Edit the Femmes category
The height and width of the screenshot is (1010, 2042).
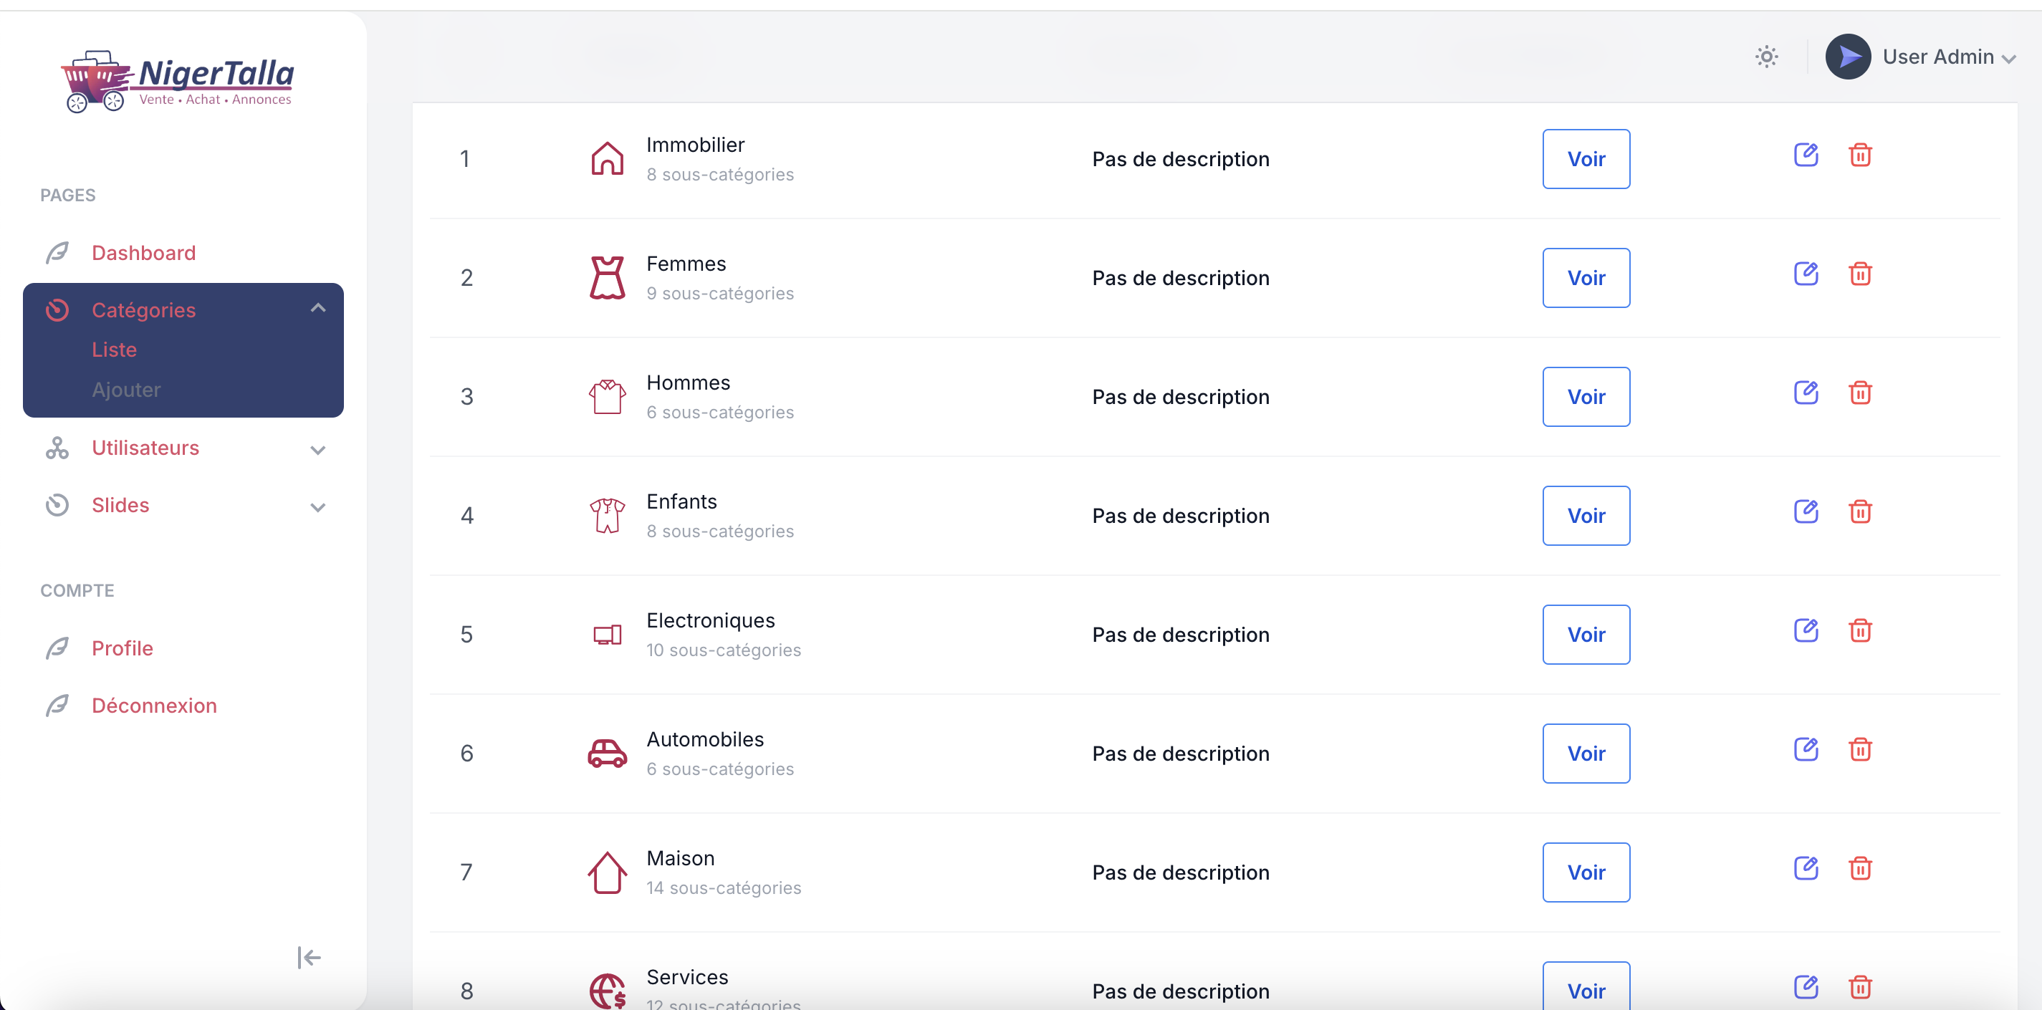click(x=1806, y=274)
